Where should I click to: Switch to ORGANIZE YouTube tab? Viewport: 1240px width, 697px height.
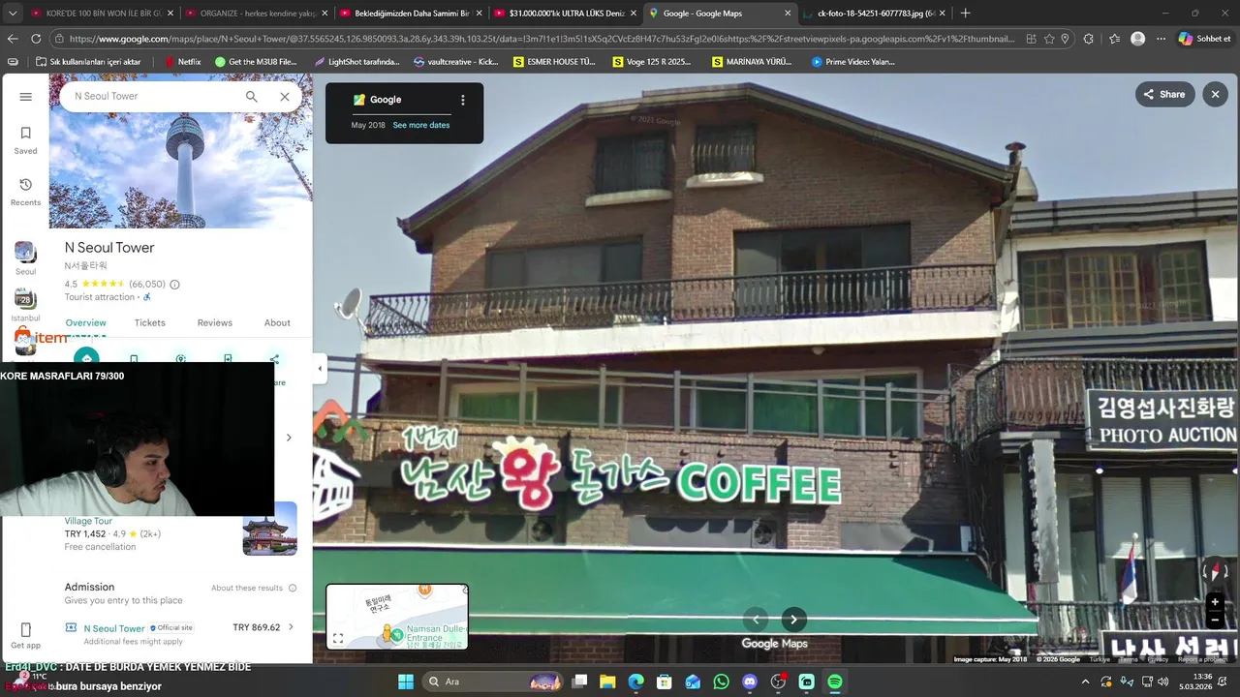pos(257,14)
